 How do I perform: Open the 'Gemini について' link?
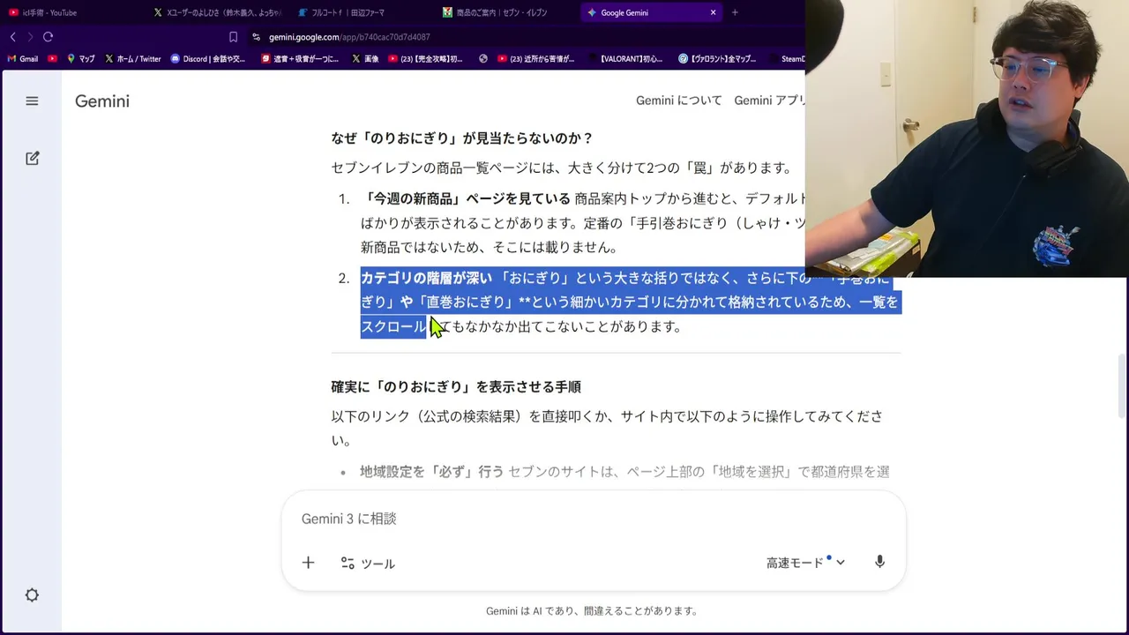click(x=679, y=101)
